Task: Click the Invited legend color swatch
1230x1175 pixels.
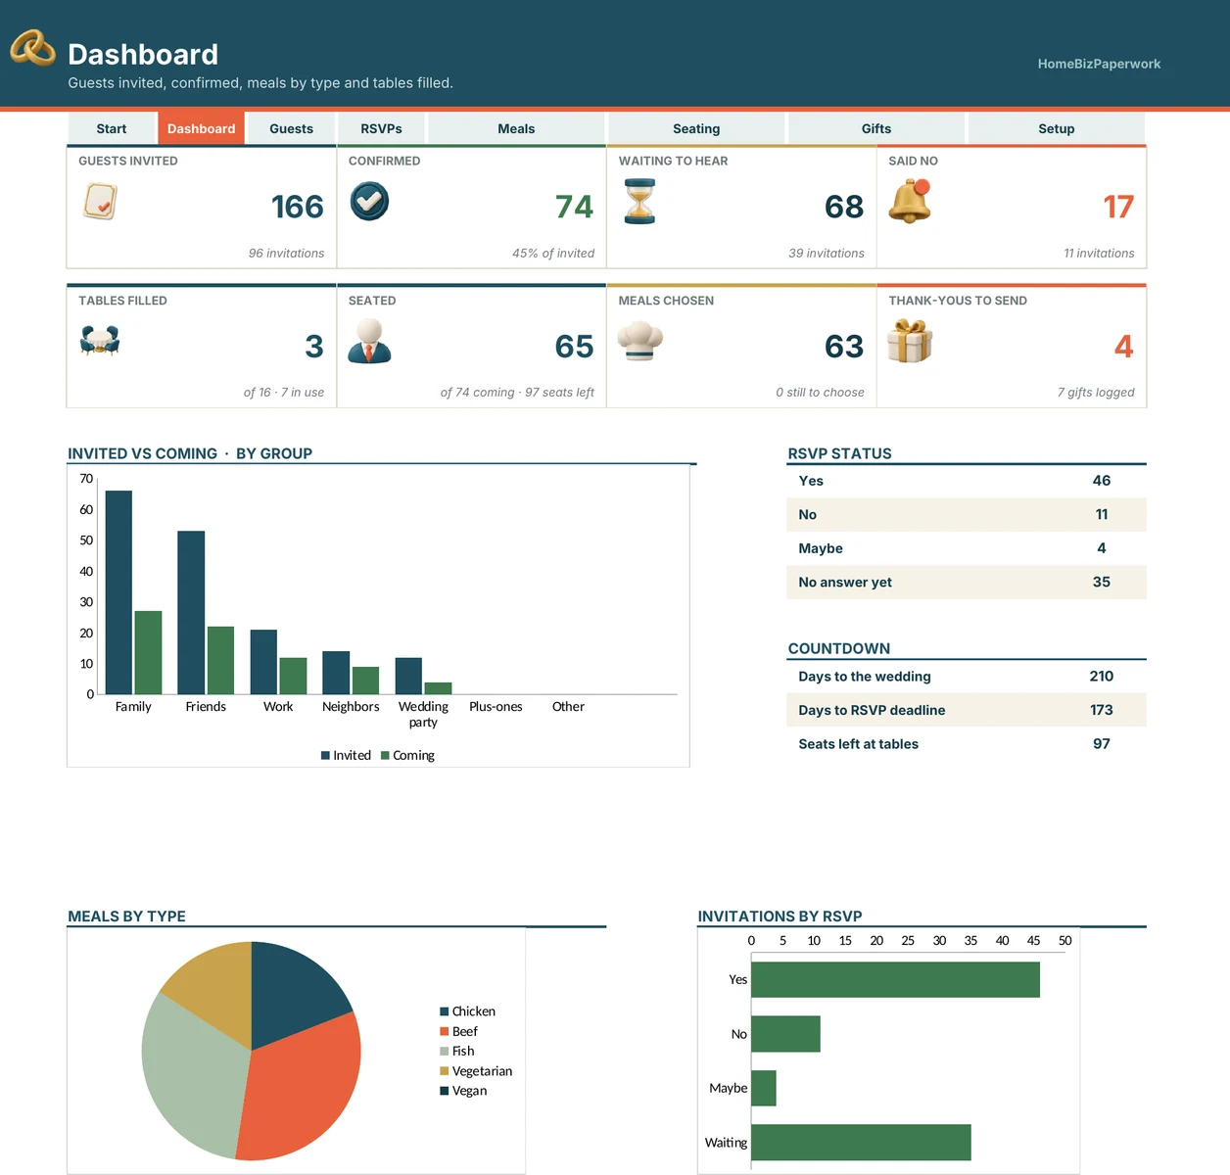Action: click(x=325, y=756)
